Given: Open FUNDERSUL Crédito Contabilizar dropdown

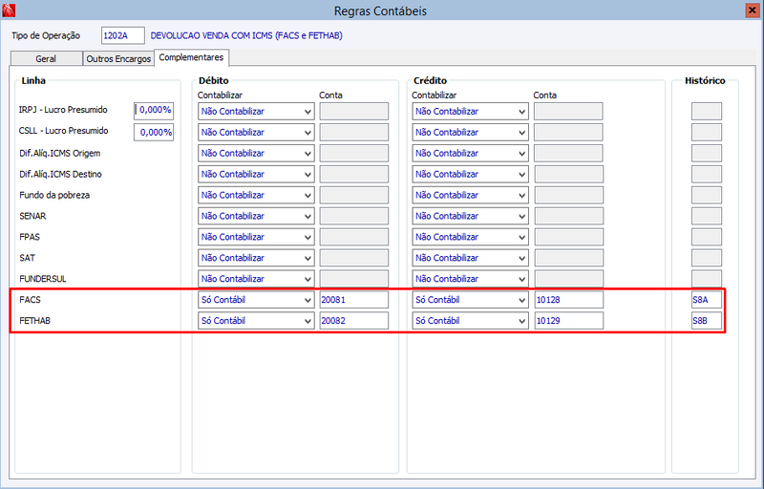Looking at the screenshot, I should pyautogui.click(x=470, y=279).
